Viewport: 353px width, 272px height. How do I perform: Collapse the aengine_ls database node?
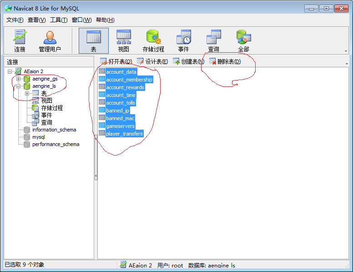[x=19, y=86]
